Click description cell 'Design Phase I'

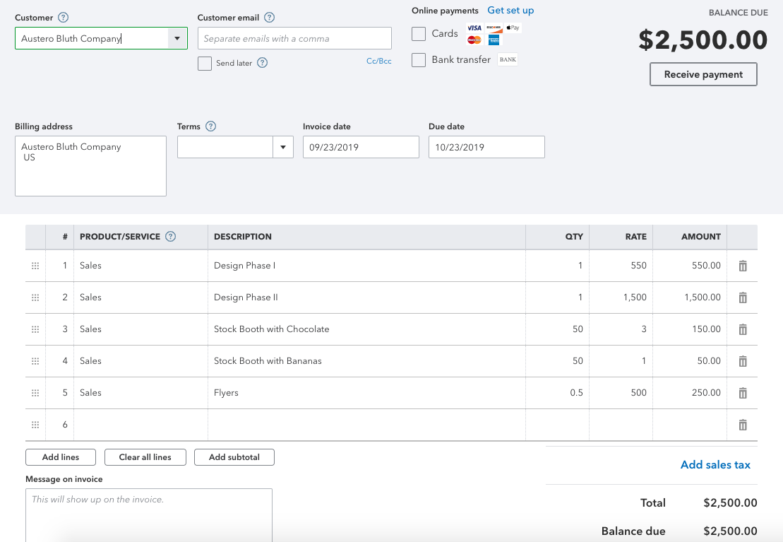[366, 266]
